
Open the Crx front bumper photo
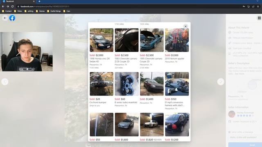(x=102, y=84)
